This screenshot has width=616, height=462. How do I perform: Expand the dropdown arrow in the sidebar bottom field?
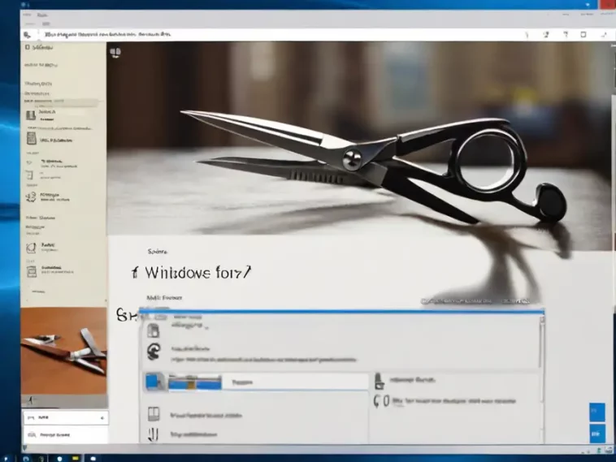(x=102, y=418)
